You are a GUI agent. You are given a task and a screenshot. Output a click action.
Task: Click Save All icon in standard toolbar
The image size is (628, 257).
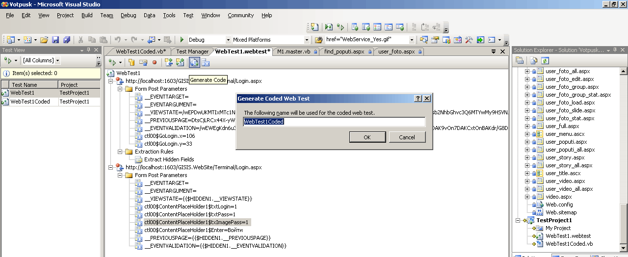click(67, 40)
